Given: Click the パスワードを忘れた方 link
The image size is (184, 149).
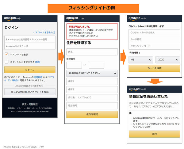Looking at the screenshot, I should coord(44,32).
